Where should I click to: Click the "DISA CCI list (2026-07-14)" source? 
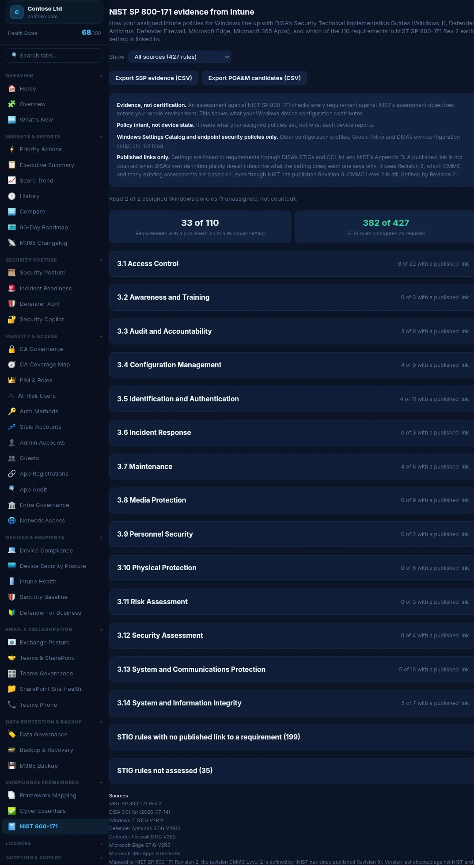[x=140, y=812]
